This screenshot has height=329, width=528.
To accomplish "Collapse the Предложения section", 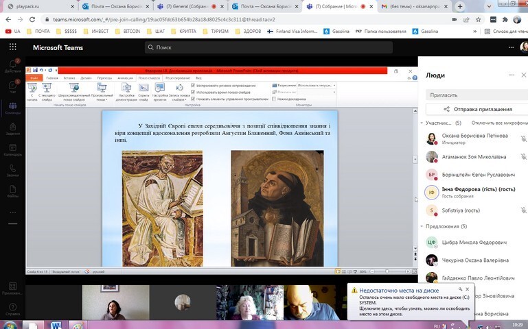I will [421, 226].
